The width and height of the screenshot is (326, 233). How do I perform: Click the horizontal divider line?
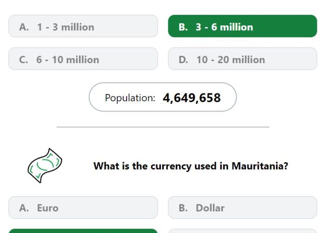pos(163,127)
